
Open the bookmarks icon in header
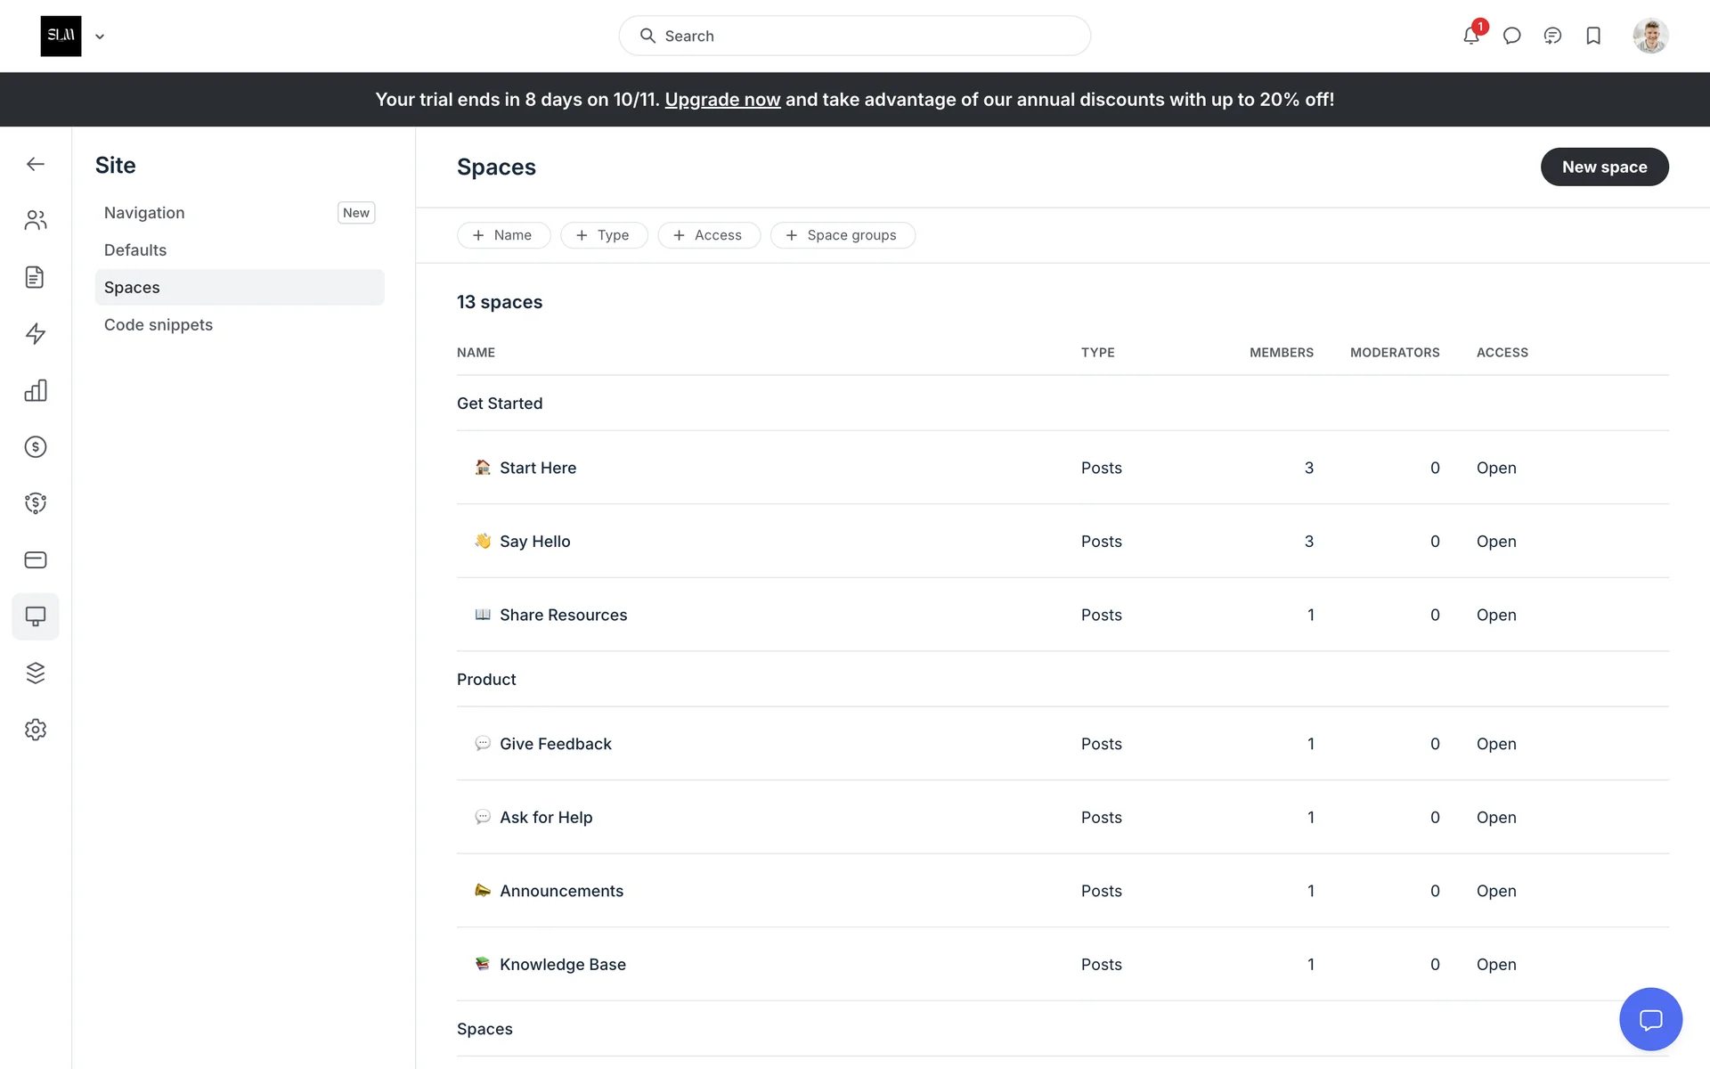pyautogui.click(x=1593, y=36)
